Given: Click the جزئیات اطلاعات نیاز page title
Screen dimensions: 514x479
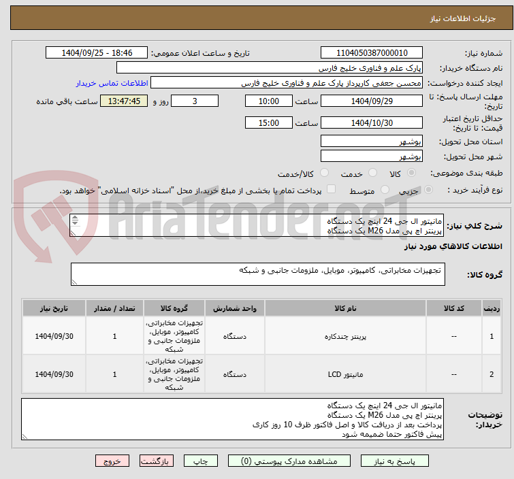Looking at the screenshot, I should (x=462, y=18).
